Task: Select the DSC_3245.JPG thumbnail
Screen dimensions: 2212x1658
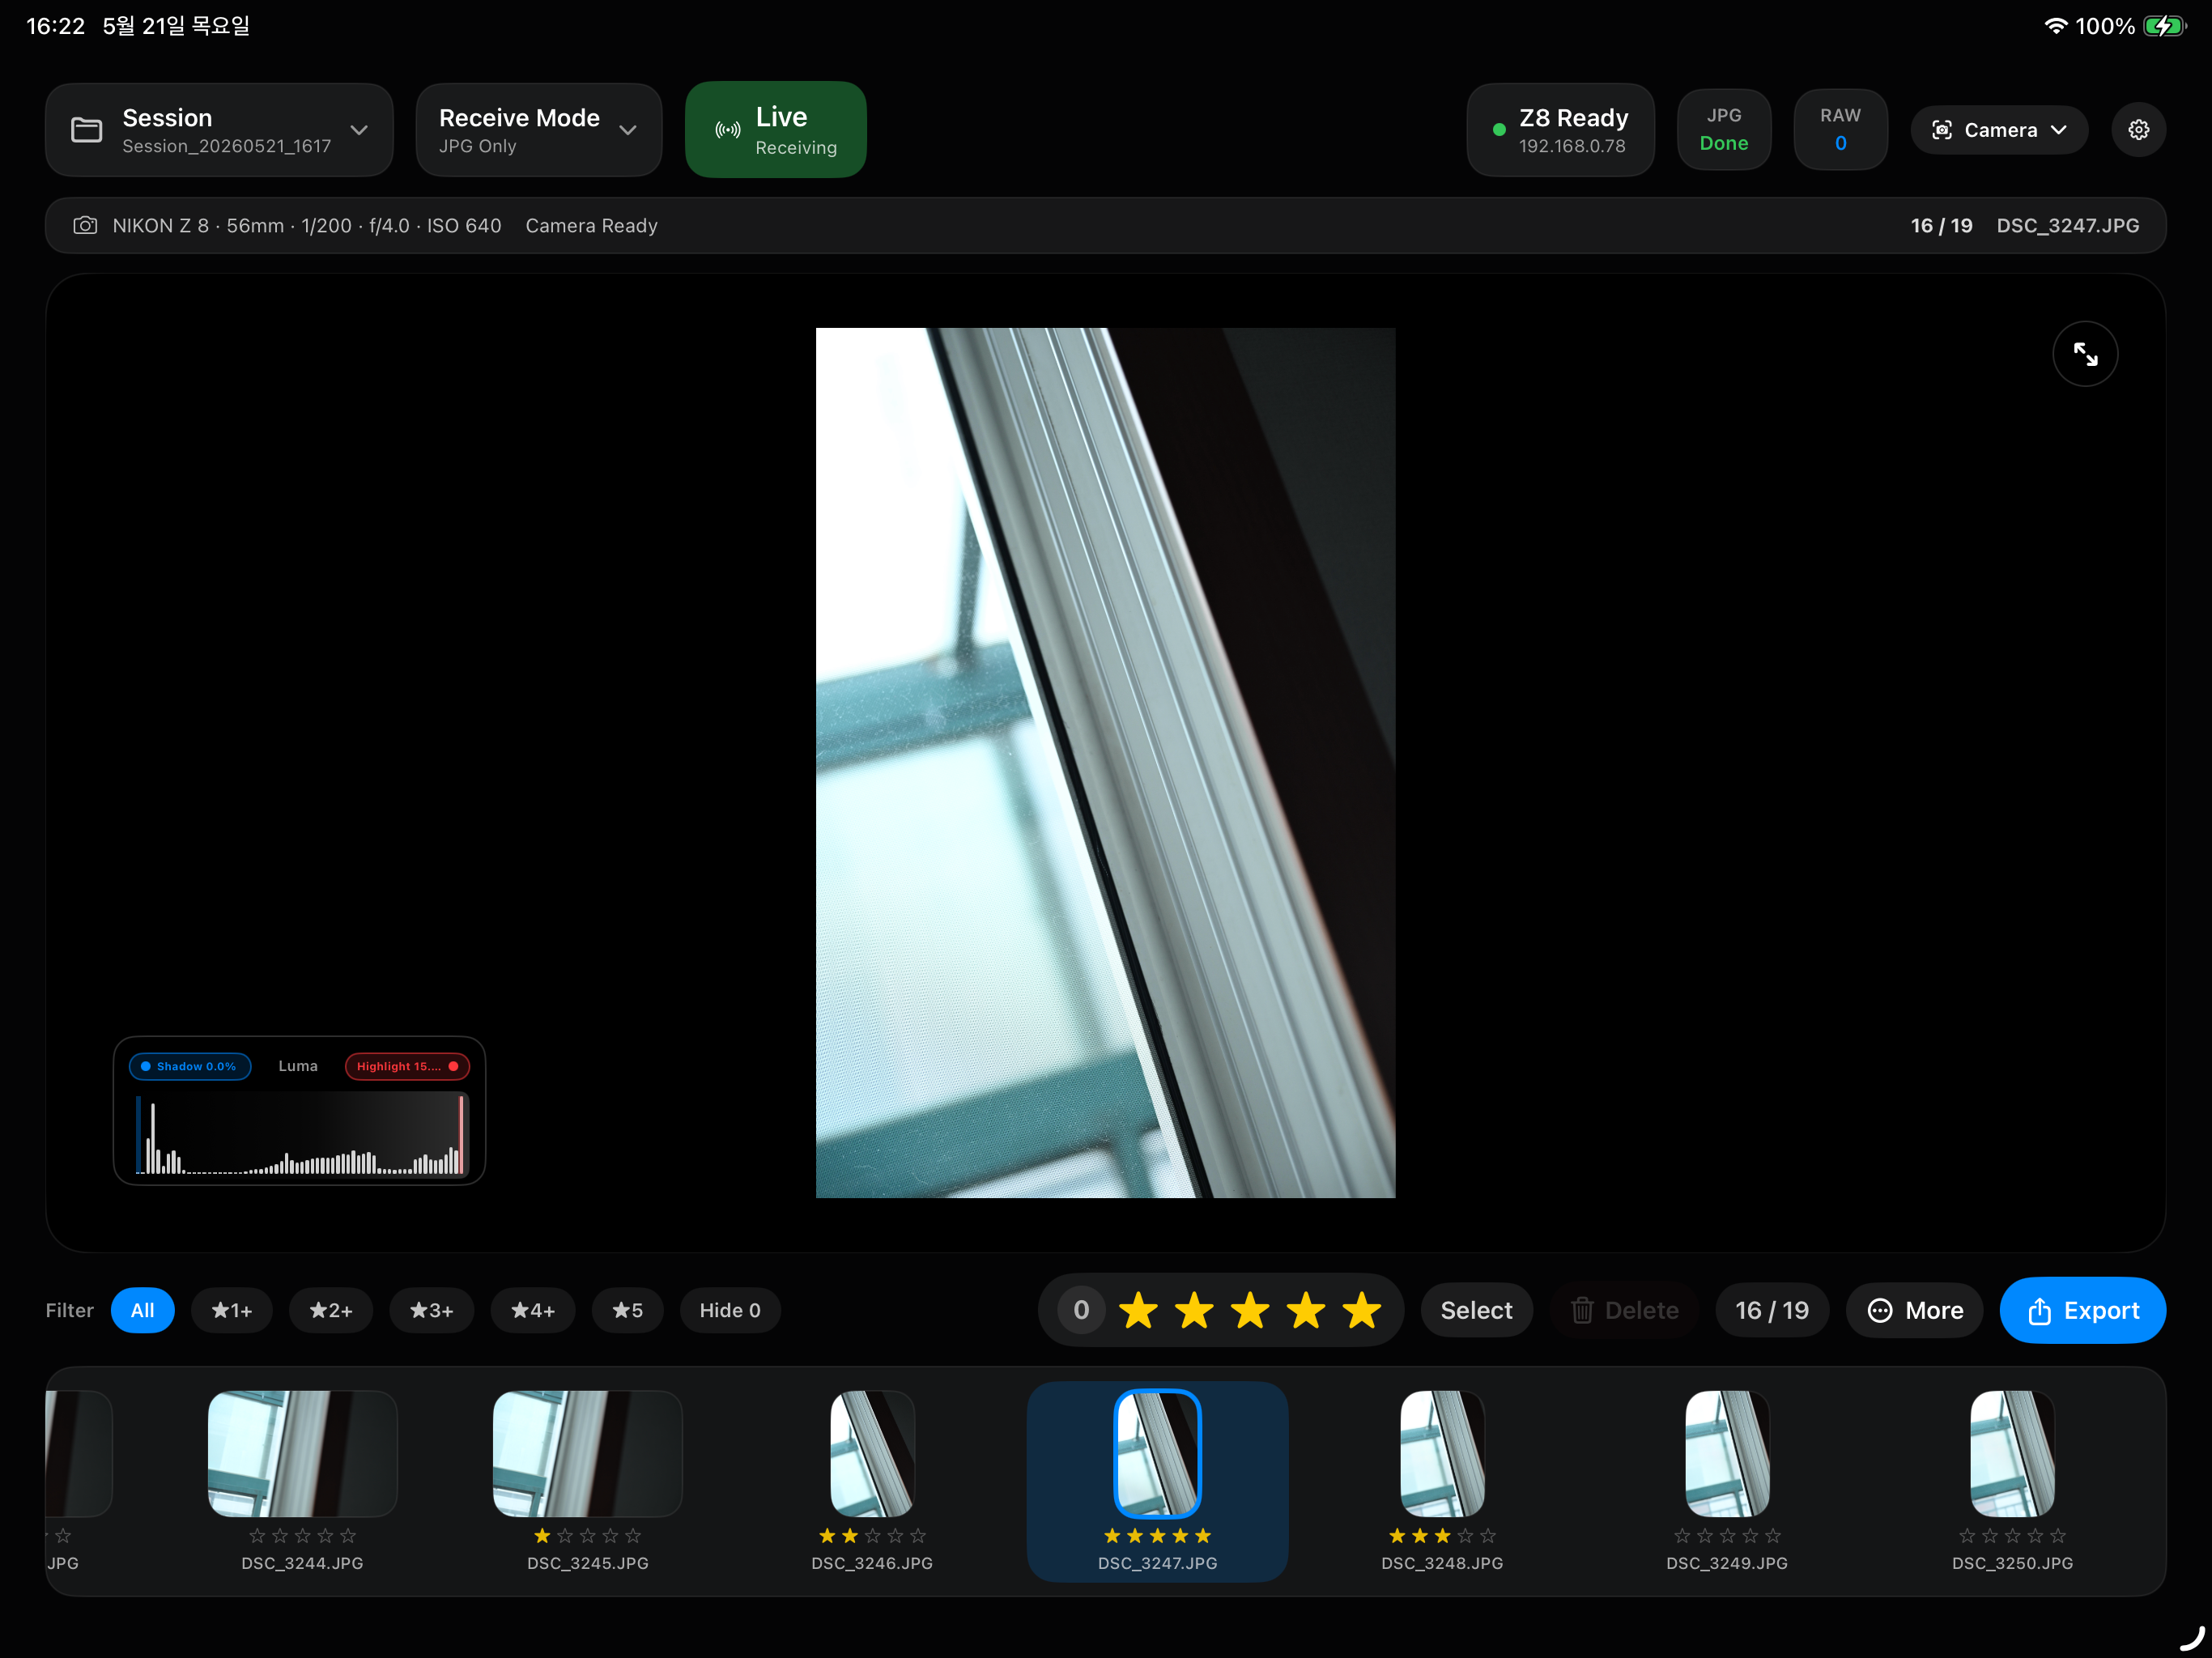Action: [x=588, y=1453]
